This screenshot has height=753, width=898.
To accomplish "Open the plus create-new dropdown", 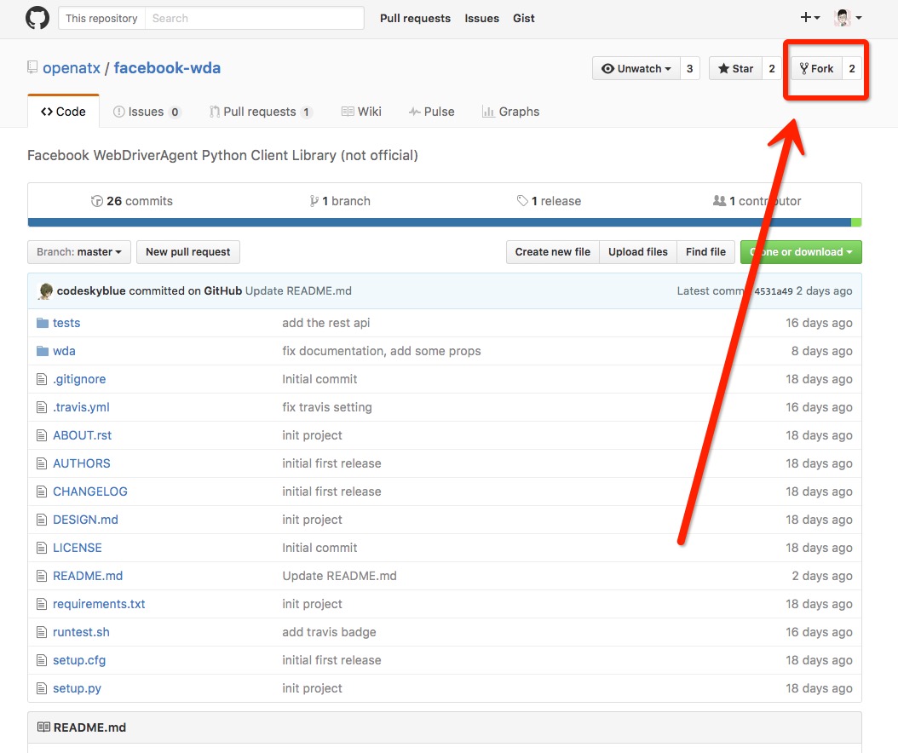I will tap(809, 18).
